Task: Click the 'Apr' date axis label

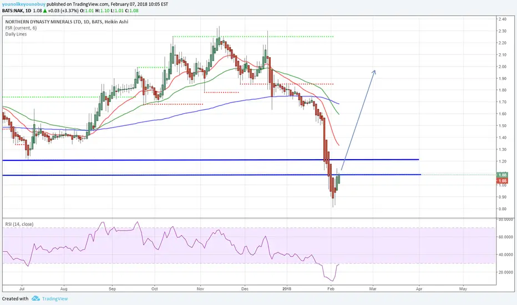Action: coord(419,289)
